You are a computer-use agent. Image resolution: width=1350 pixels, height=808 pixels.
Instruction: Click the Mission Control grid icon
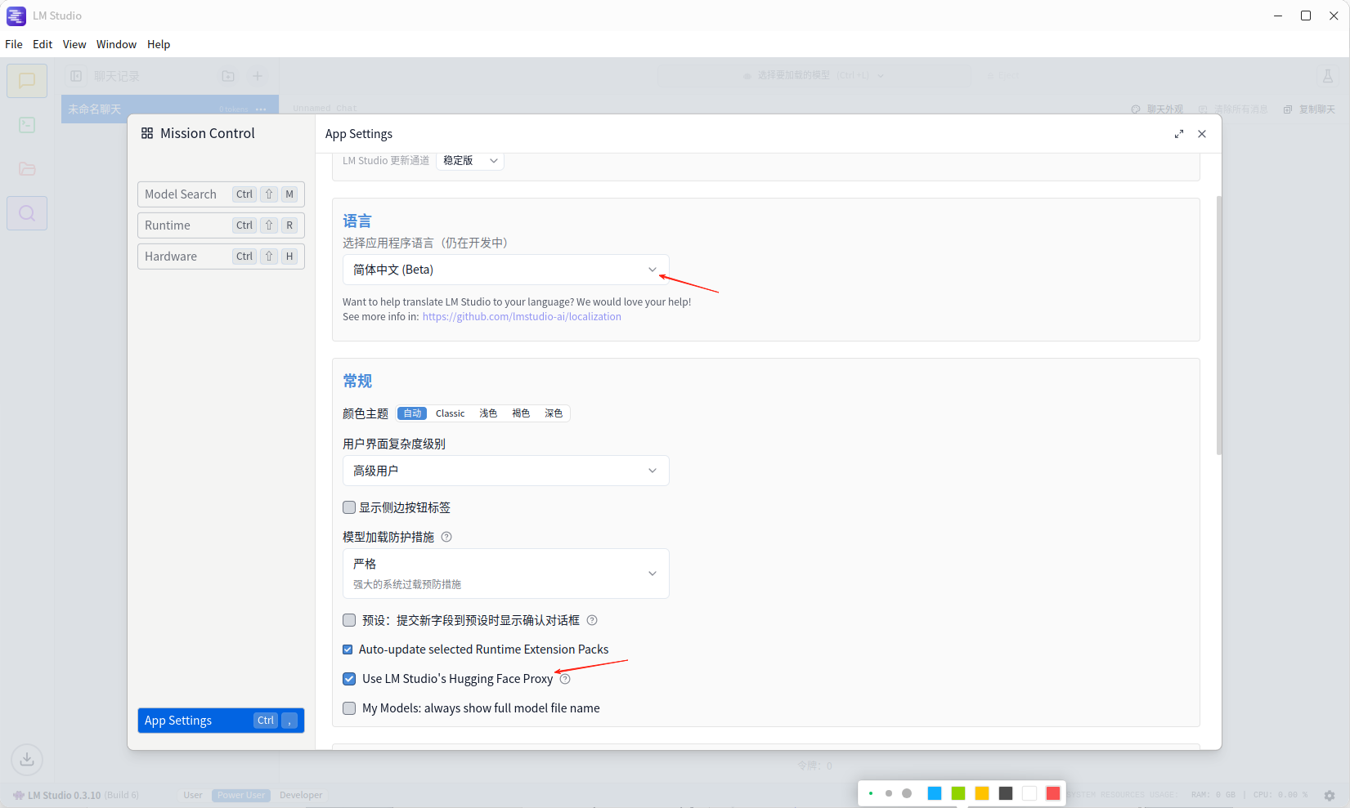pos(147,133)
